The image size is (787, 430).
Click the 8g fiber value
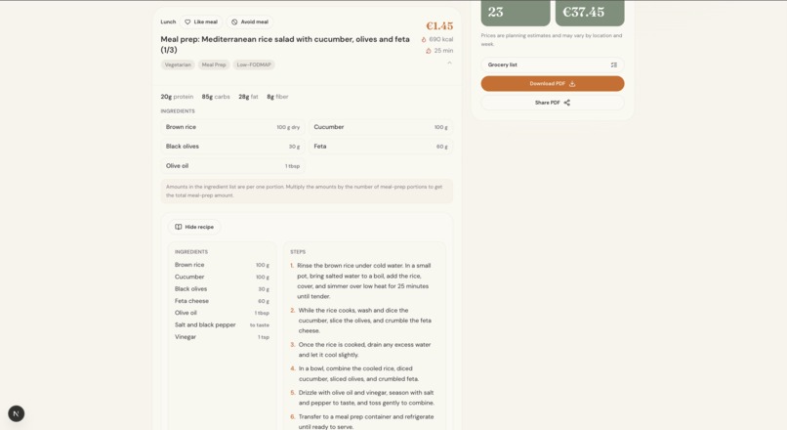coord(277,97)
